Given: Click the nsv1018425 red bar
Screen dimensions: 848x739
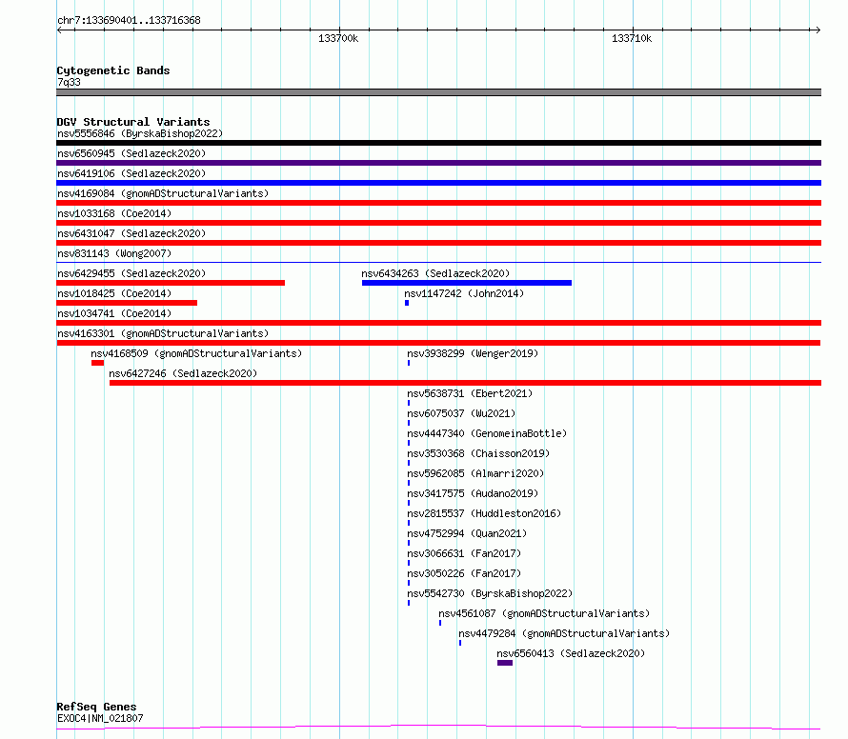Looking at the screenshot, I should [x=127, y=303].
